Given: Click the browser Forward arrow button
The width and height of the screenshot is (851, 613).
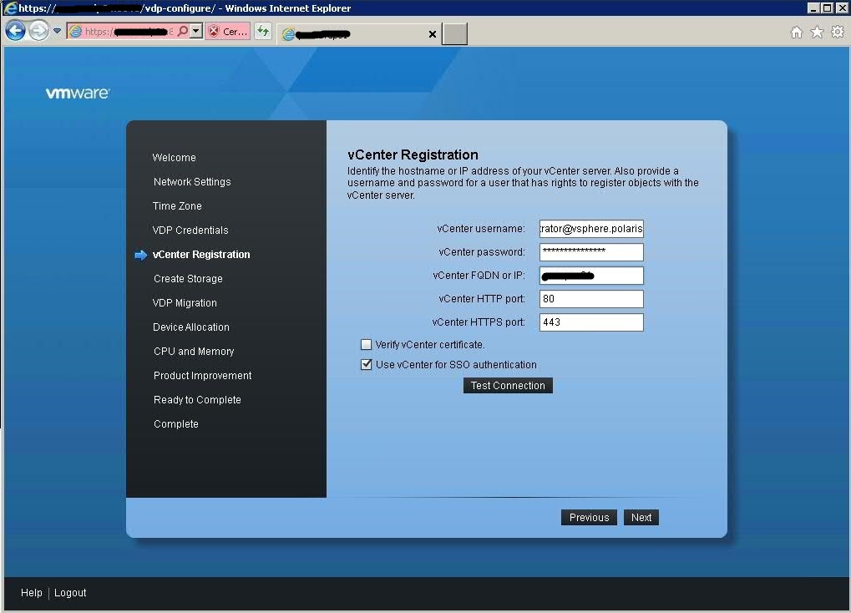Looking at the screenshot, I should [x=38, y=31].
